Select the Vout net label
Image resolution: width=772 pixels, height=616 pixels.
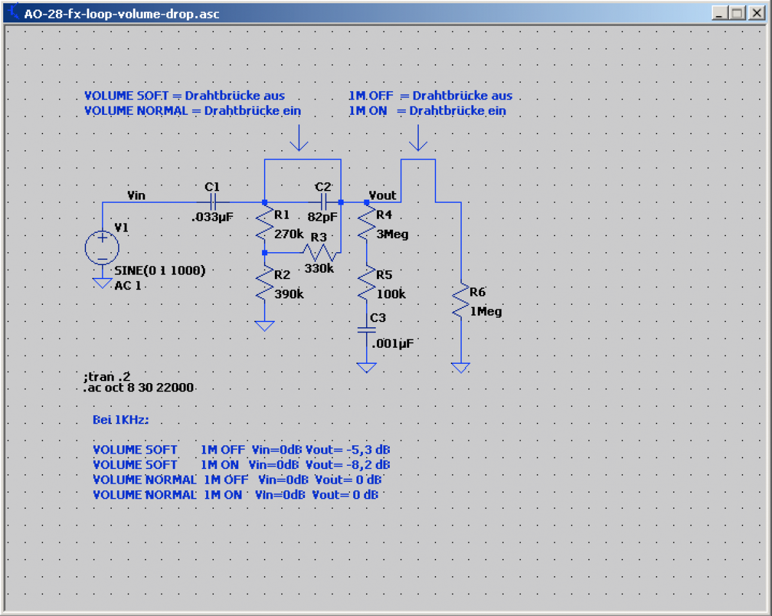pyautogui.click(x=383, y=194)
